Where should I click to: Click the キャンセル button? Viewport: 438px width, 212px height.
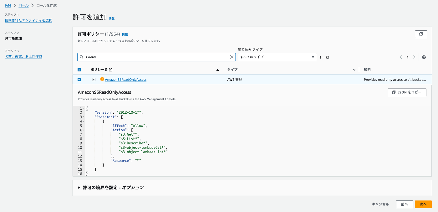pyautogui.click(x=380, y=204)
